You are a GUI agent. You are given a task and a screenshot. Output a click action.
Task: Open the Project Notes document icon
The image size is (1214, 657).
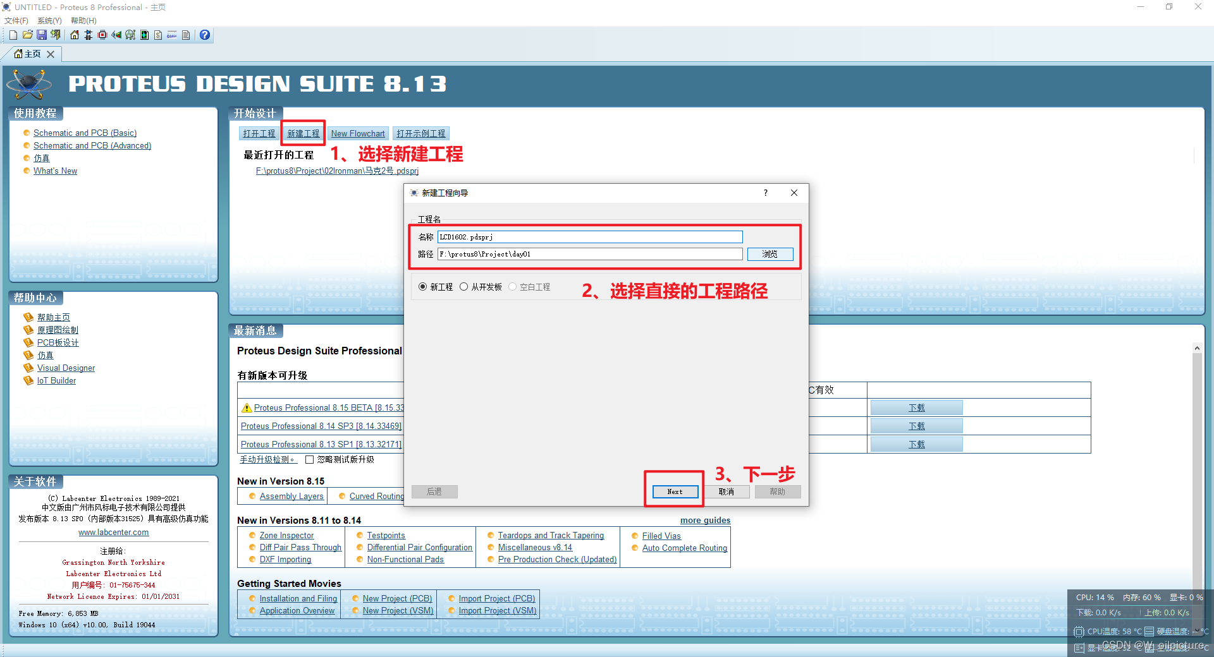186,35
